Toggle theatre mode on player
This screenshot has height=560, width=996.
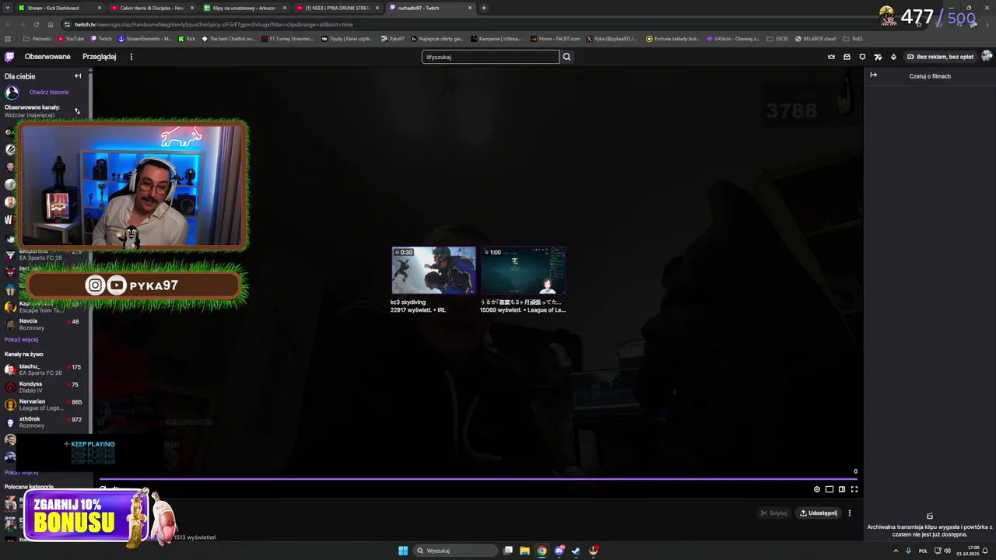click(x=842, y=489)
